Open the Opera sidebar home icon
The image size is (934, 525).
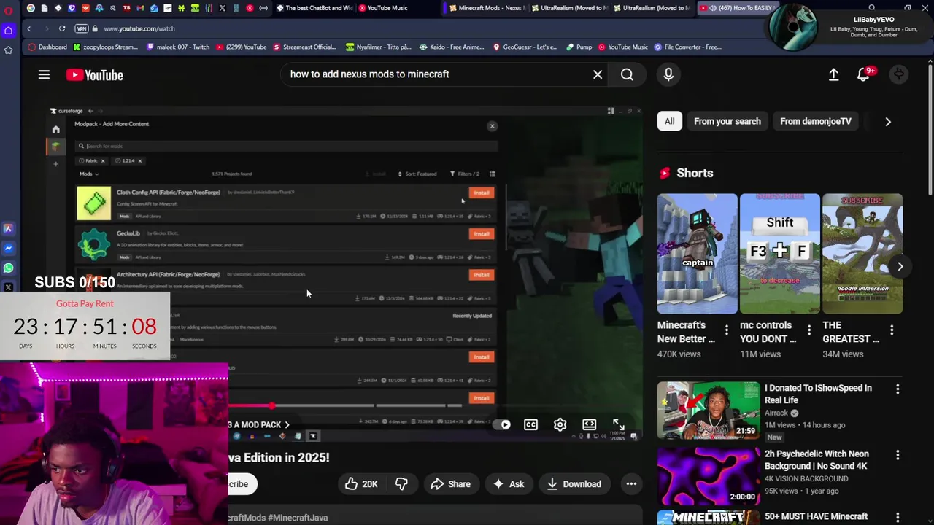(x=8, y=30)
